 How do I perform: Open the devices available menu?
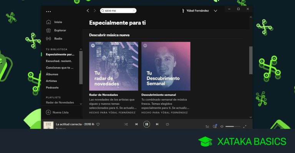[215, 126]
